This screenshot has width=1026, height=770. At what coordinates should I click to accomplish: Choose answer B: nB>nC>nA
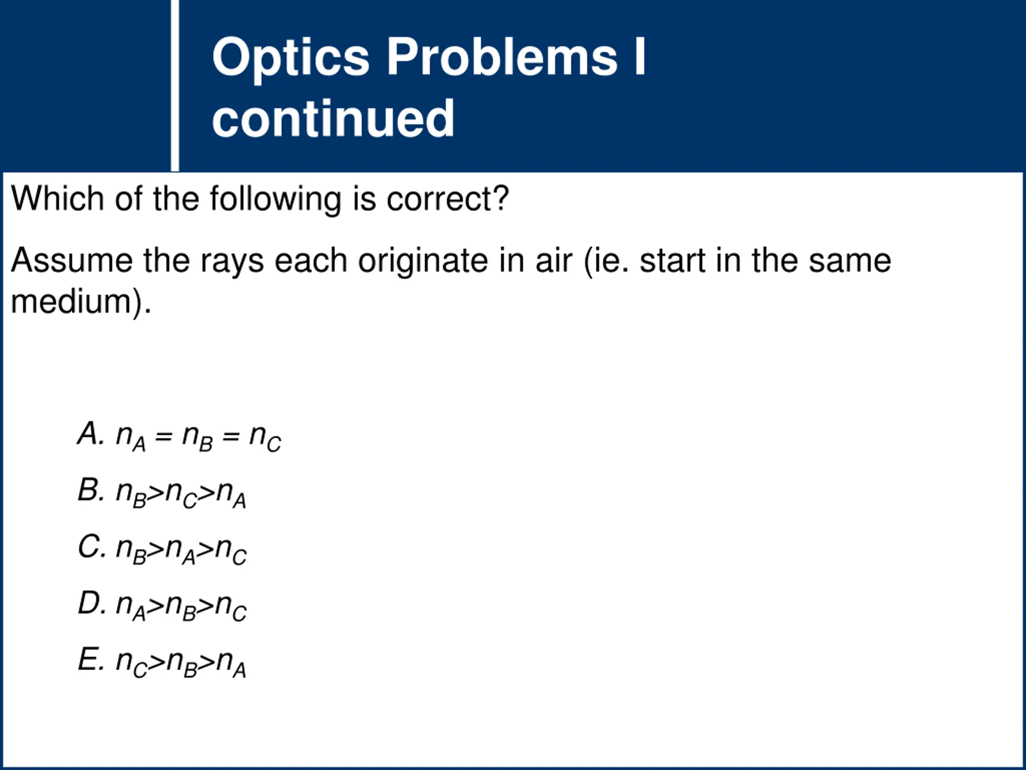coord(162,493)
